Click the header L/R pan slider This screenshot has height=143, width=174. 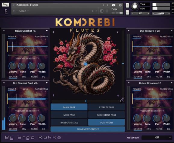pyautogui.click(x=140, y=13)
